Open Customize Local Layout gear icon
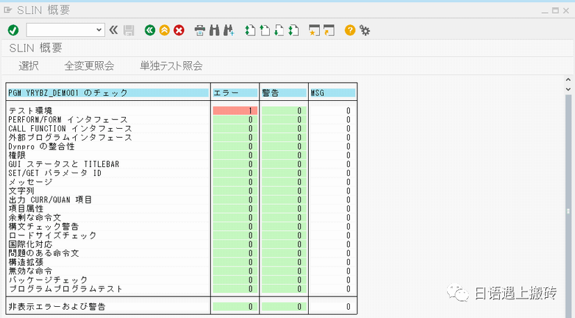The image size is (575, 318). click(364, 30)
